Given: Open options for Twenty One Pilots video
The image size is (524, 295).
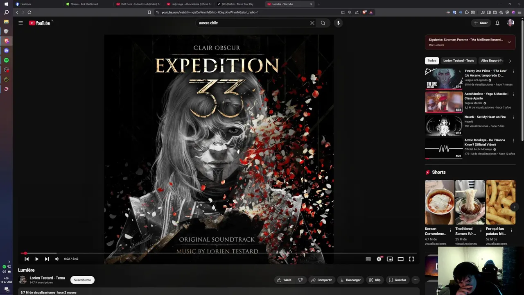Looking at the screenshot, I should pyautogui.click(x=514, y=71).
